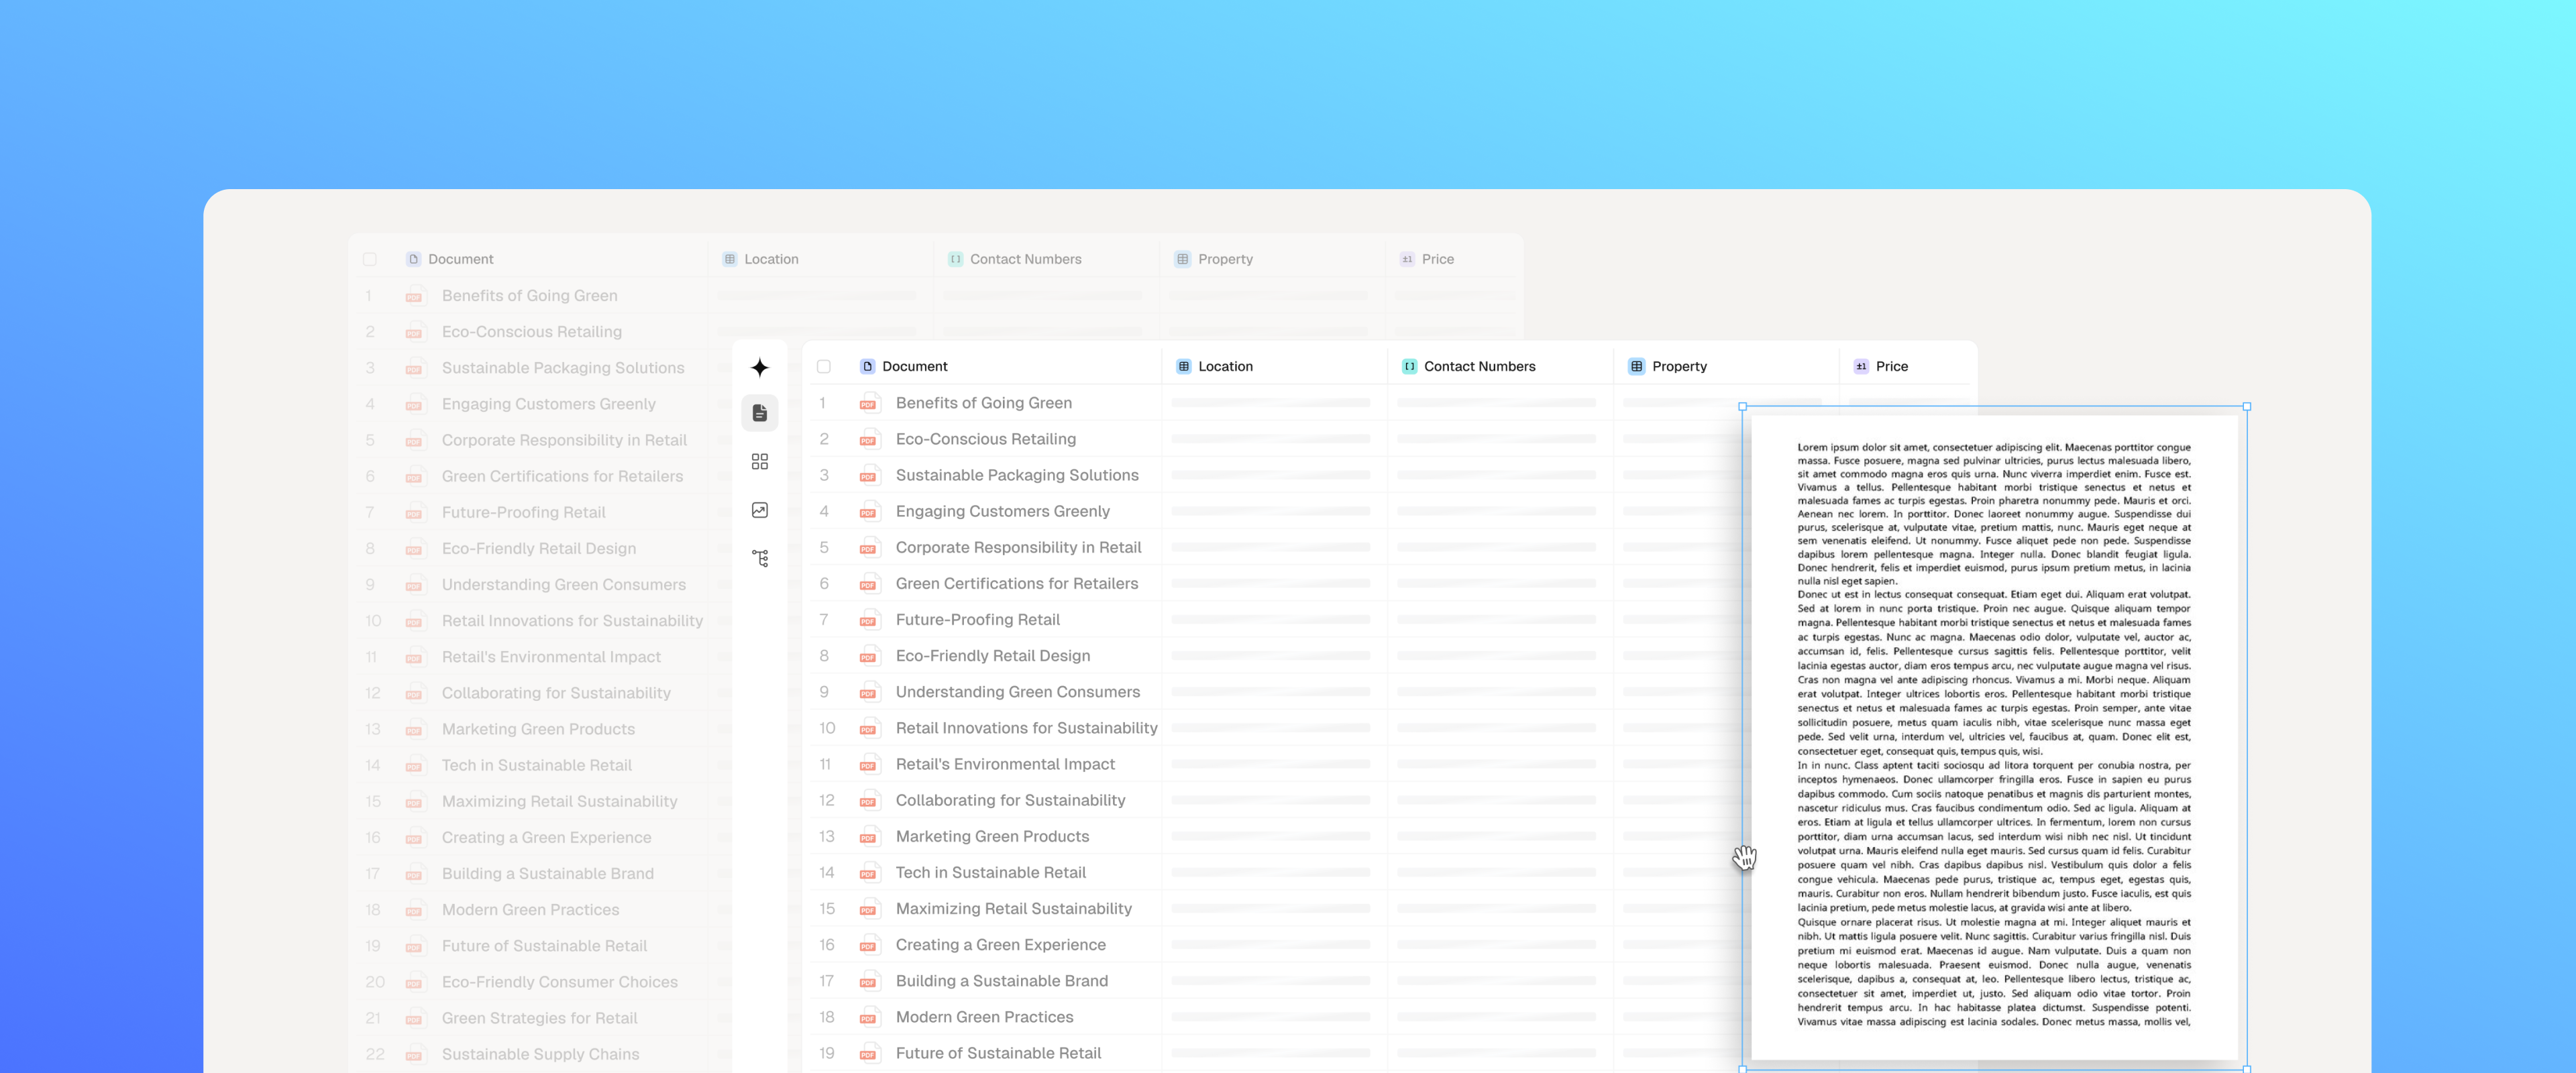Tick the select-all checkbox in the faded background table

point(370,259)
